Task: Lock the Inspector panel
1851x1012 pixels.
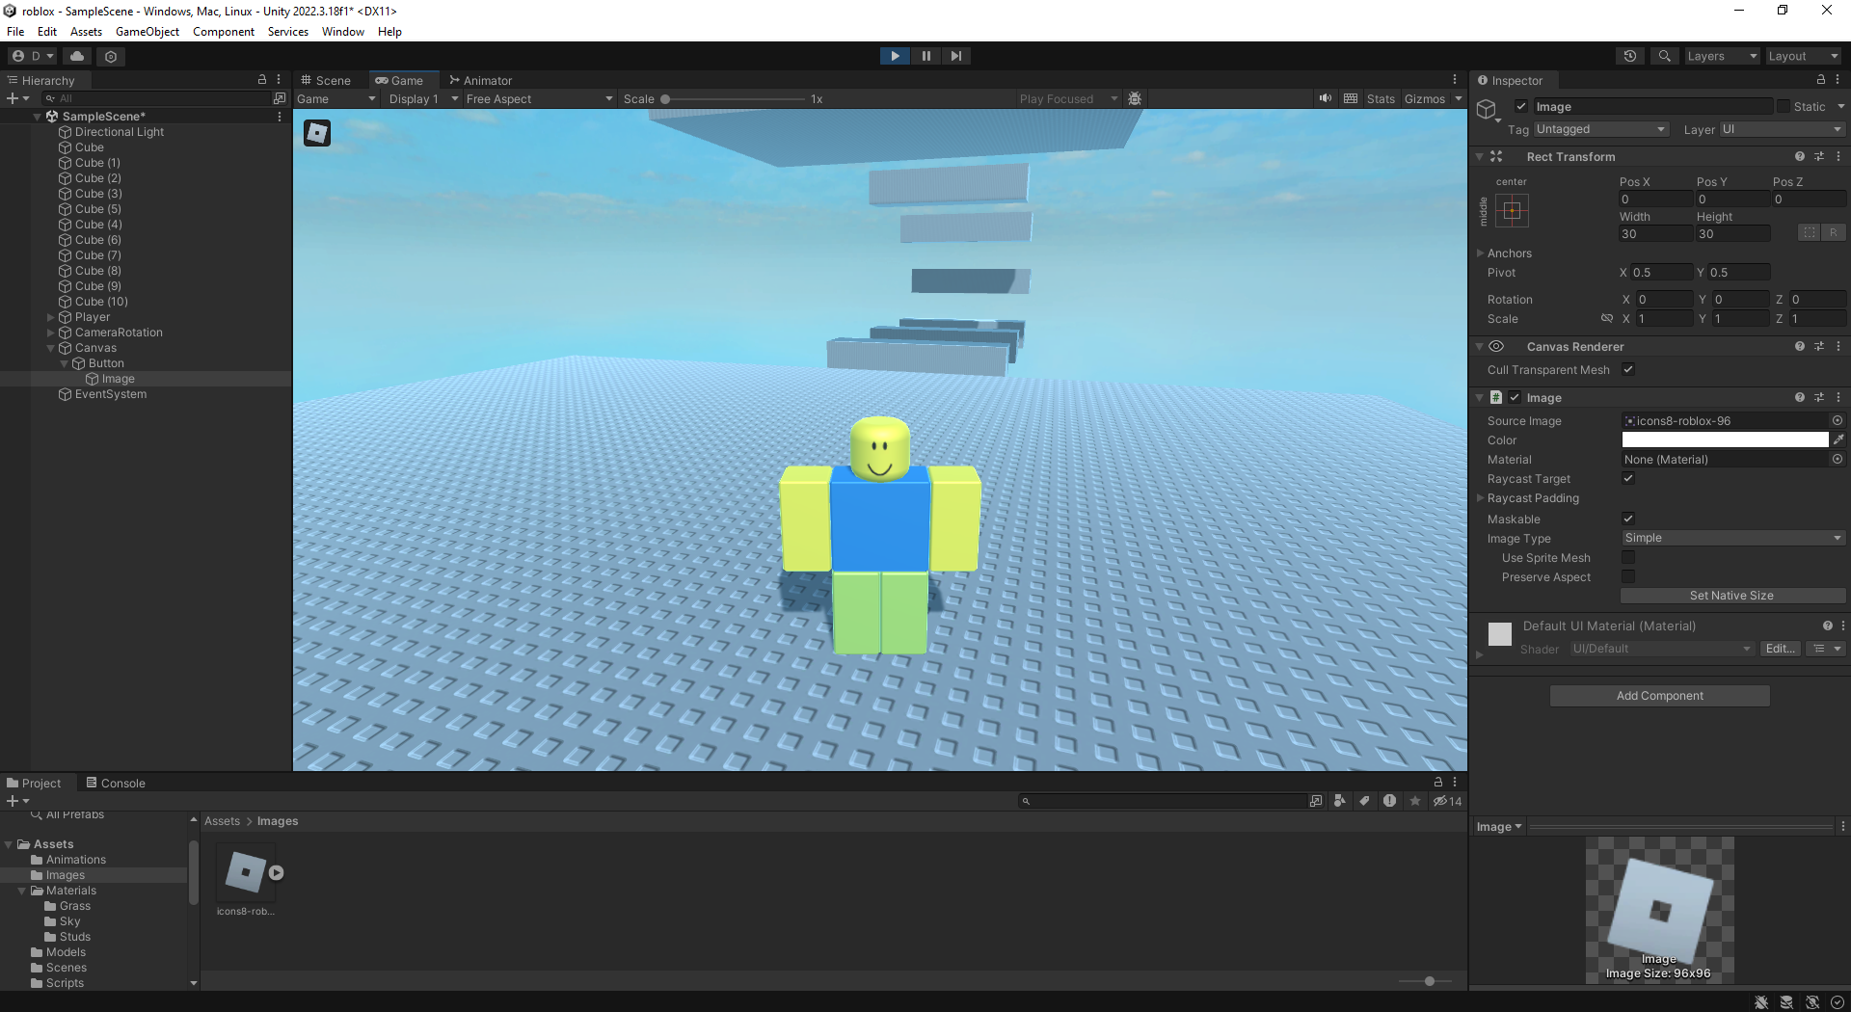Action: coord(1820,80)
